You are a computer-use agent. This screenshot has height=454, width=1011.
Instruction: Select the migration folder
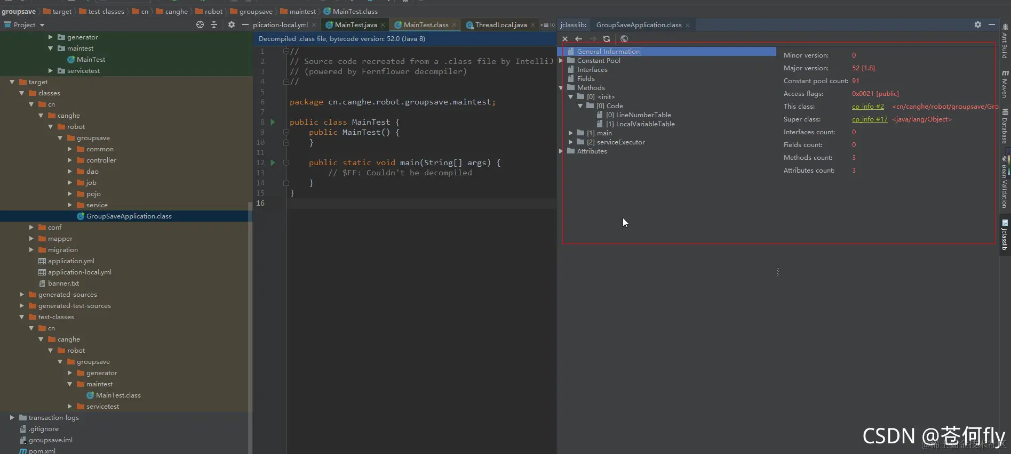tap(62, 250)
